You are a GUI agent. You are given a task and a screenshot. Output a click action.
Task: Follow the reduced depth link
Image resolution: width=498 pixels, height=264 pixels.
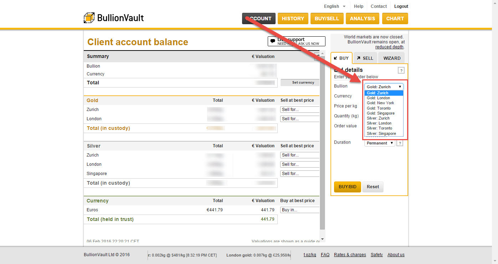pyautogui.click(x=389, y=47)
